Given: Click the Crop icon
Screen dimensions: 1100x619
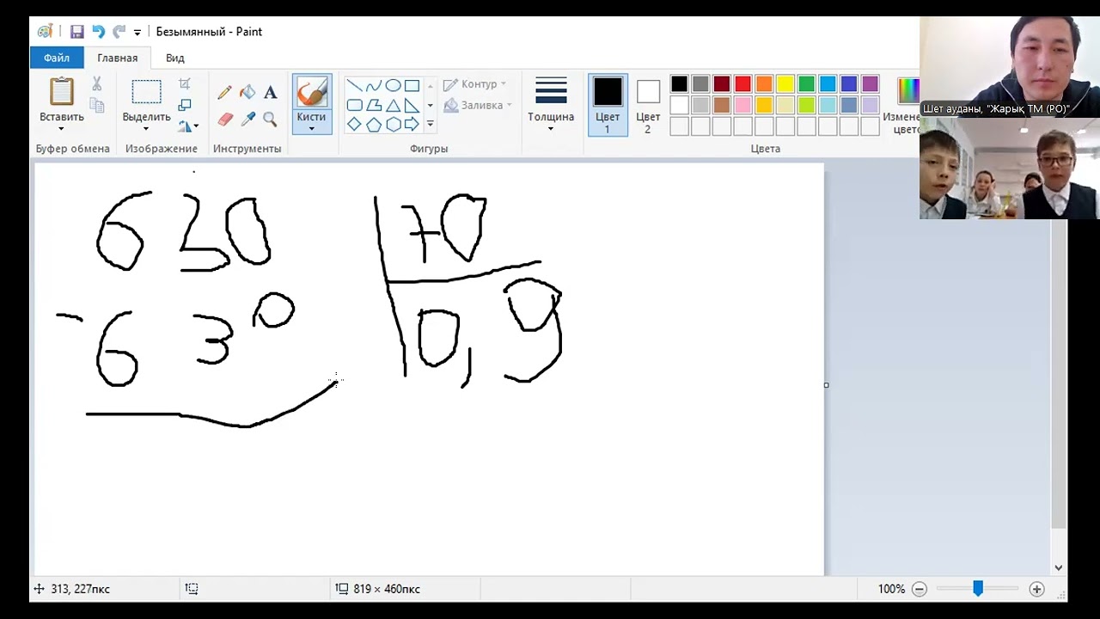Looking at the screenshot, I should point(185,84).
